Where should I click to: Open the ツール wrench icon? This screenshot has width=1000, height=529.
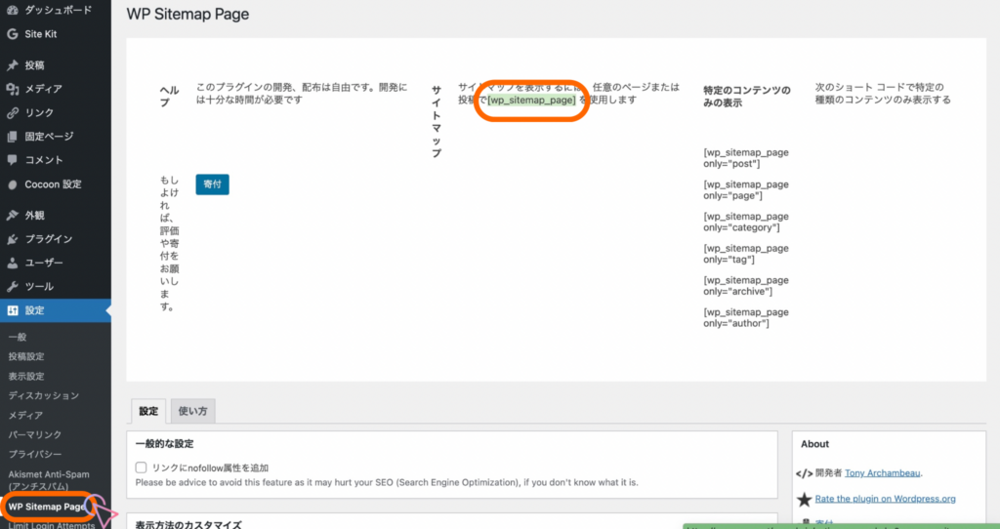[x=12, y=287]
